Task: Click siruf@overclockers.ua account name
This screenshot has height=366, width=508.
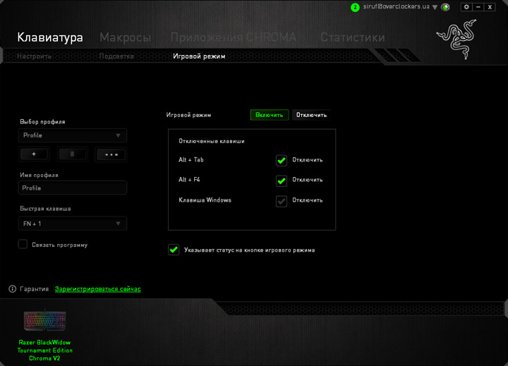Action: [397, 6]
